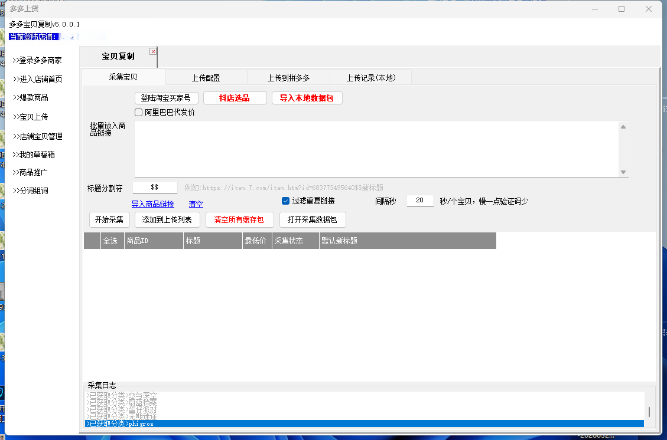
Task: Click 导入本地数据包 button
Action: coord(307,98)
